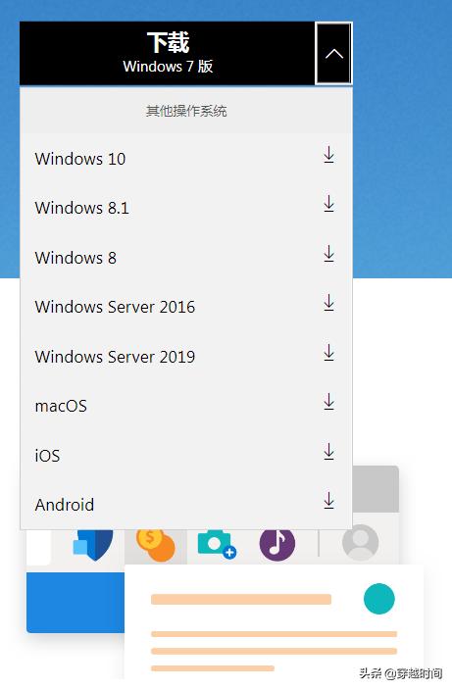
Task: Collapse the OS list with chevron button
Action: tap(333, 54)
